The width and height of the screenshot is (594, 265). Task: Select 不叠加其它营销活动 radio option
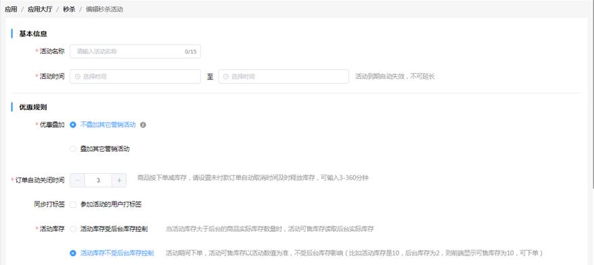(73, 125)
